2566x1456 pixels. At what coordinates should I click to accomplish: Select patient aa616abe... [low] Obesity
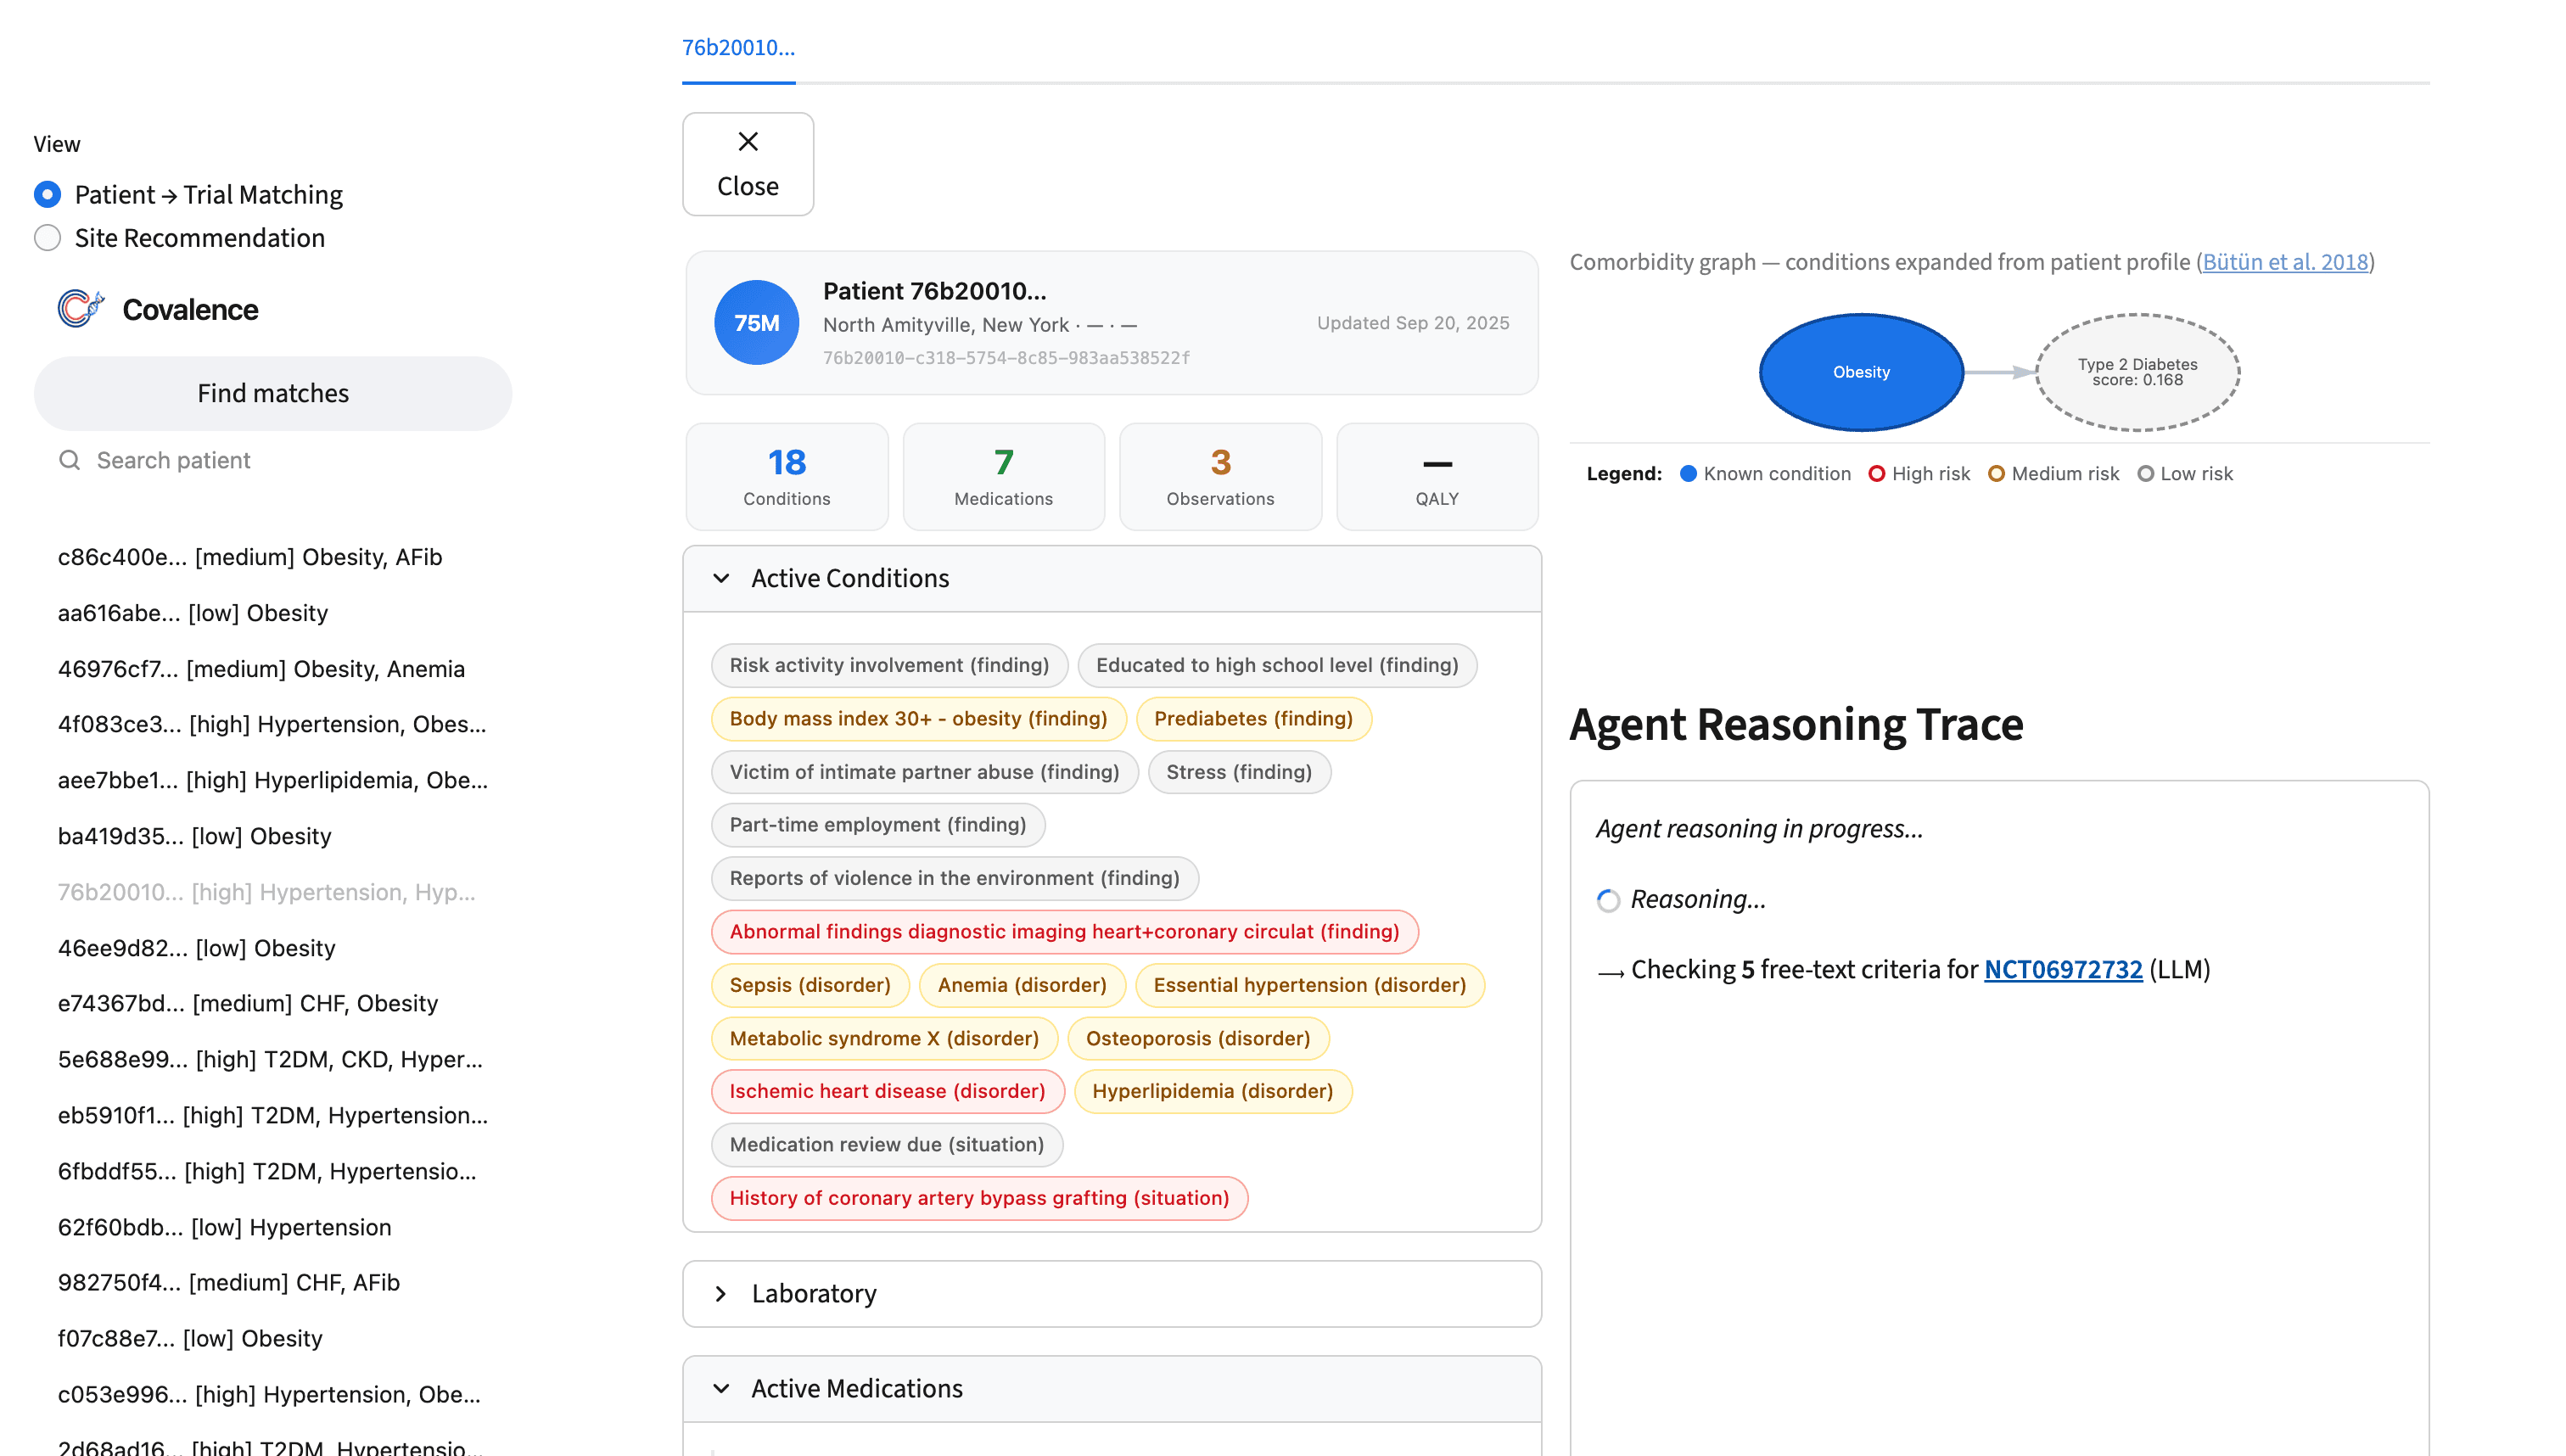[193, 613]
